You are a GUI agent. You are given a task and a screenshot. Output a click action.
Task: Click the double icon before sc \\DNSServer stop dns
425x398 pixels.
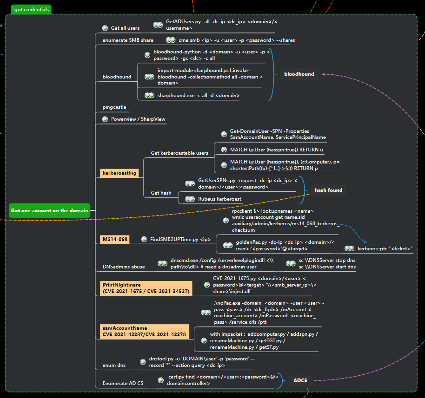(291, 263)
